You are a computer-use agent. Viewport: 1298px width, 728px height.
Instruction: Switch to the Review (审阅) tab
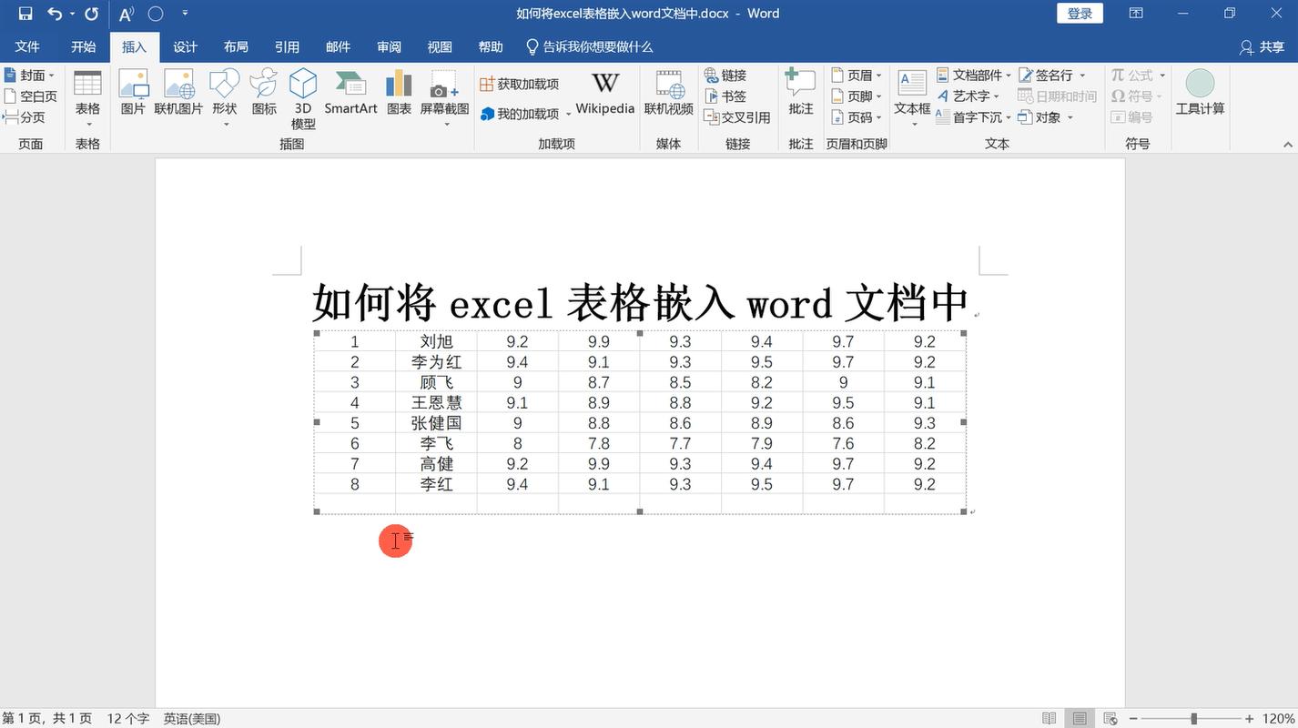pyautogui.click(x=389, y=46)
